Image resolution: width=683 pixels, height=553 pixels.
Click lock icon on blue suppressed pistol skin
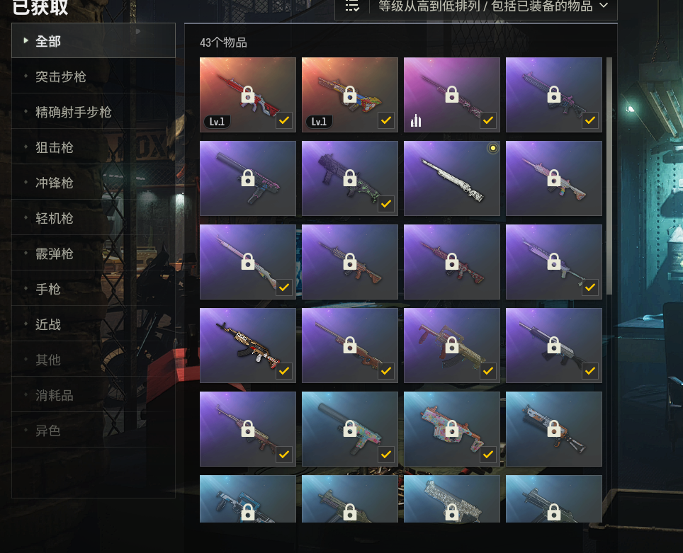pos(350,428)
